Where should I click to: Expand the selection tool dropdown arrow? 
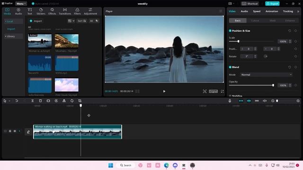click(x=9, y=101)
